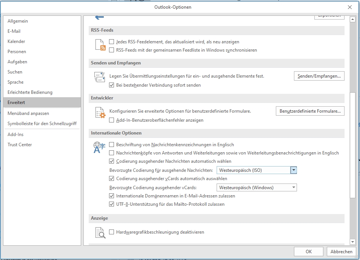This screenshot has height=260, width=360.
Task: Close the Outlook-Optionen dialog
Action: [x=350, y=7]
